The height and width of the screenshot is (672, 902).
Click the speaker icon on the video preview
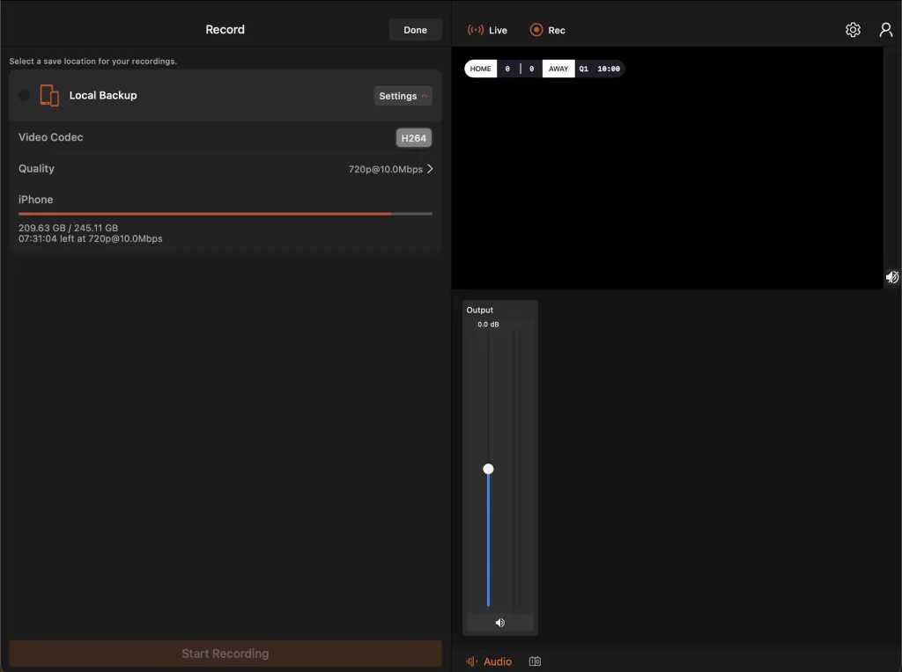point(891,276)
